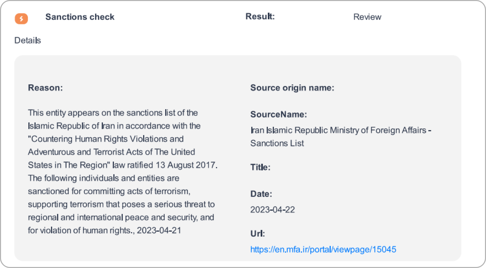Image resolution: width=486 pixels, height=268 pixels.
Task: Select the Iran Islamic Republic Ministry source text
Action: [341, 130]
